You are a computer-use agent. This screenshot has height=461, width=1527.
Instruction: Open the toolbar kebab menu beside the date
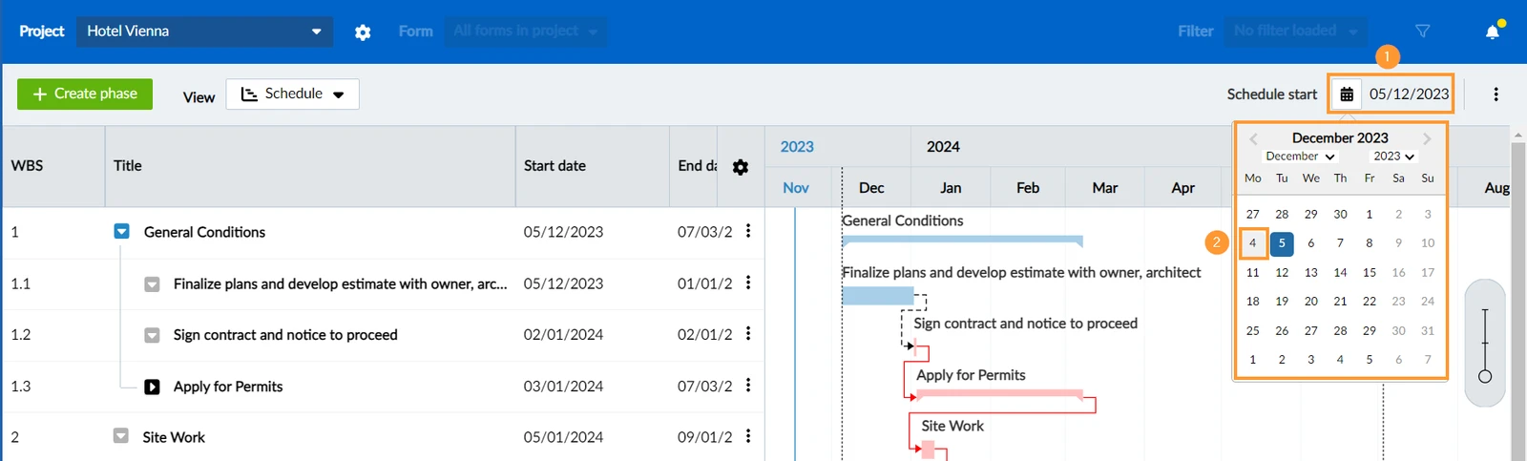pyautogui.click(x=1496, y=94)
